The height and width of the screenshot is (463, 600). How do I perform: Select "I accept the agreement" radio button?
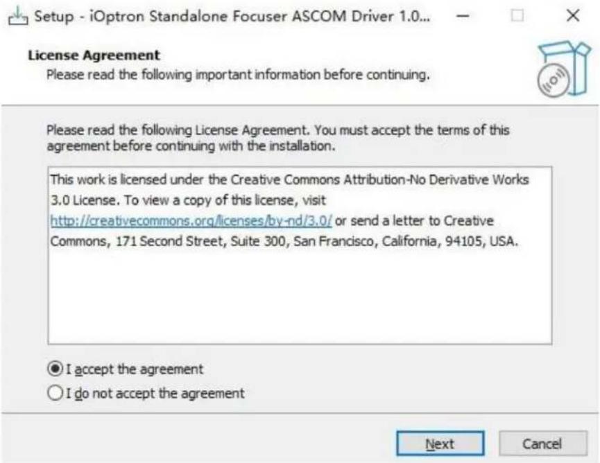pyautogui.click(x=55, y=369)
